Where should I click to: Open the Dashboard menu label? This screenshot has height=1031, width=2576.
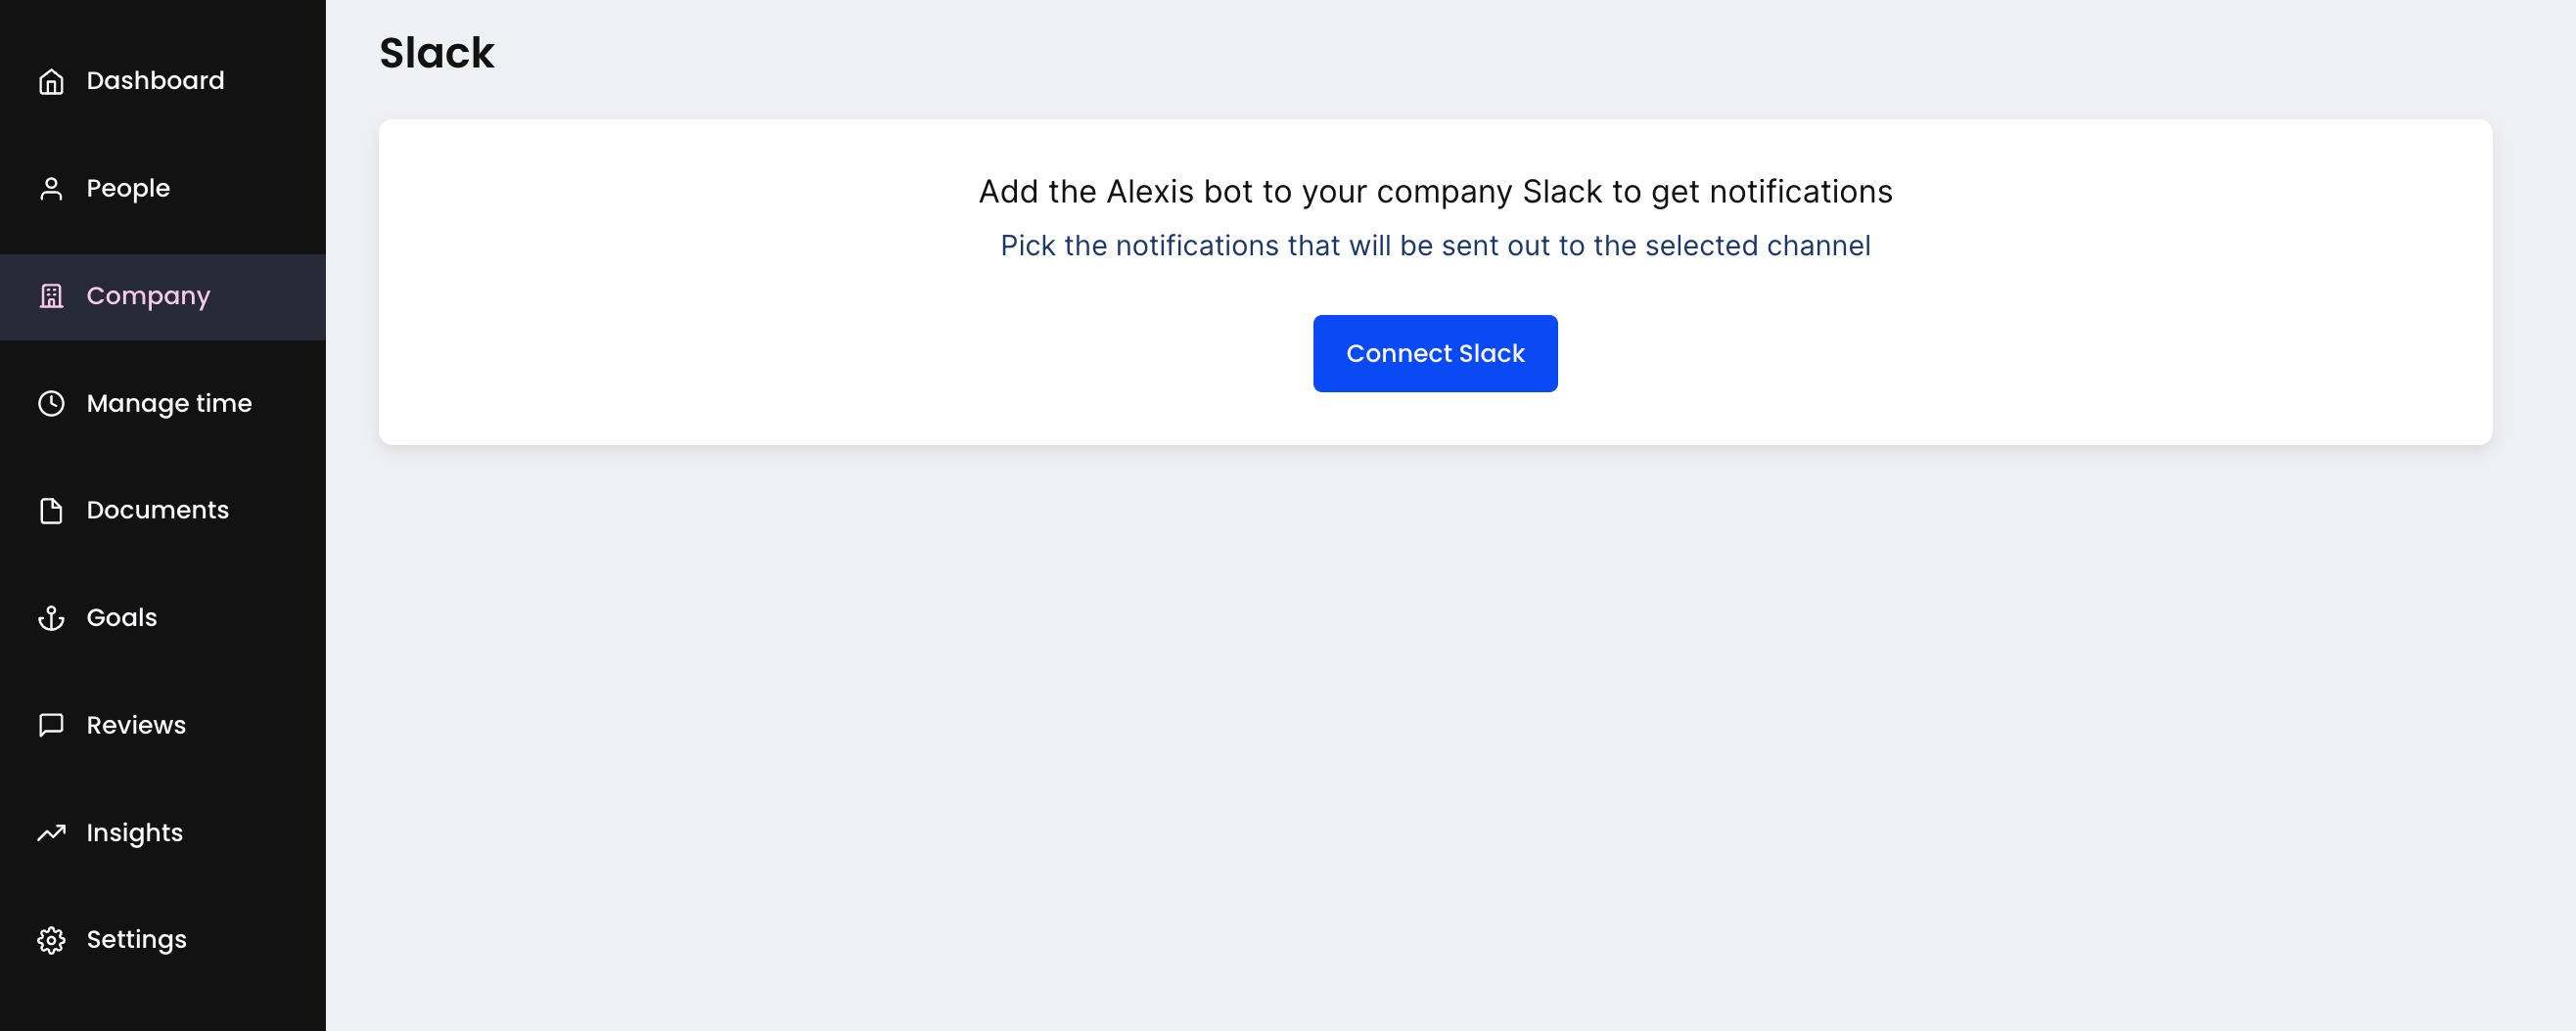click(155, 81)
